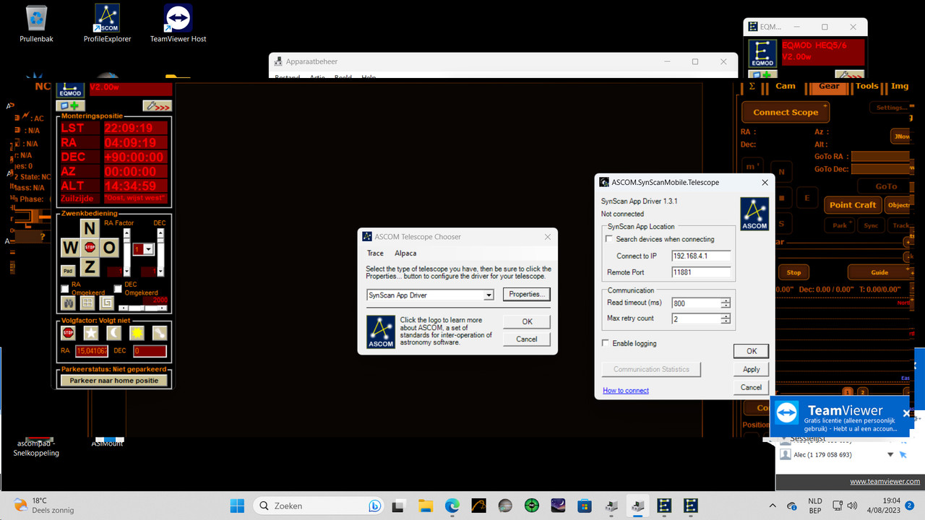The width and height of the screenshot is (925, 520).
Task: Open the Trace menu in Telescope Chooser
Action: (x=375, y=253)
